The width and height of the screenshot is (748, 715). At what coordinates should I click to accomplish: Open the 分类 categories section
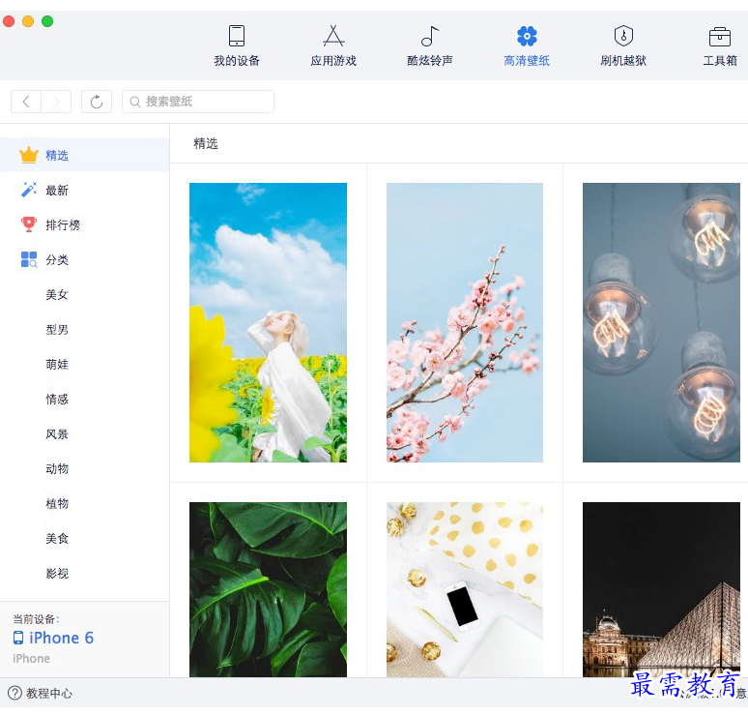84,259
